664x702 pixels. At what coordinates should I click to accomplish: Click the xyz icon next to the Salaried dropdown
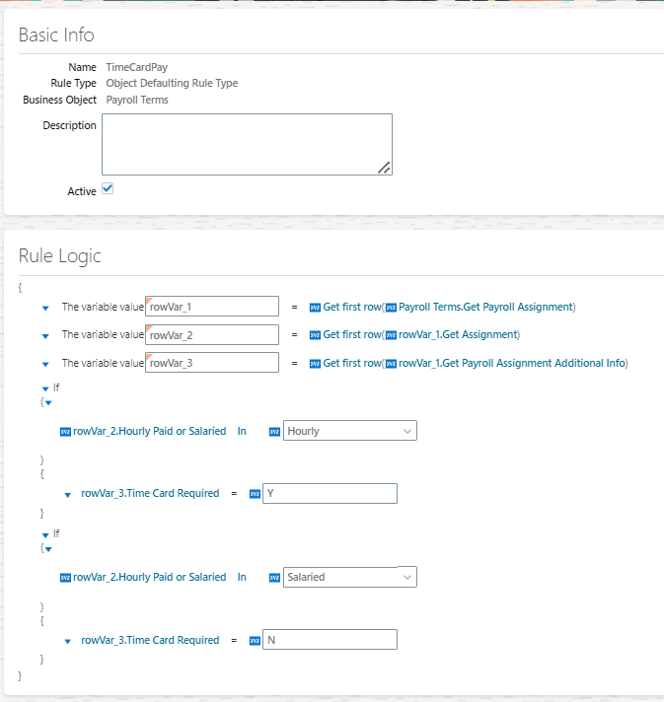pyautogui.click(x=274, y=578)
